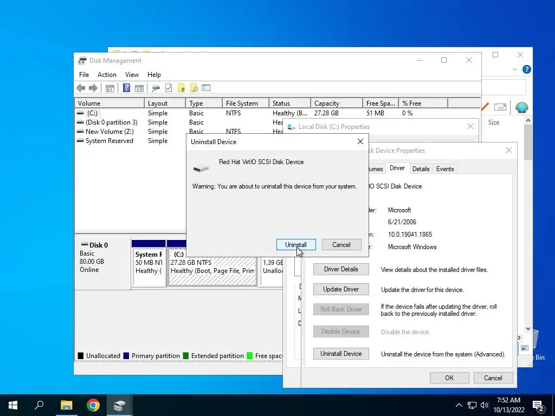Screen dimensions: 555x416
Task: Click the Forward arrow in Disk Management toolbar
Action: tap(93, 88)
